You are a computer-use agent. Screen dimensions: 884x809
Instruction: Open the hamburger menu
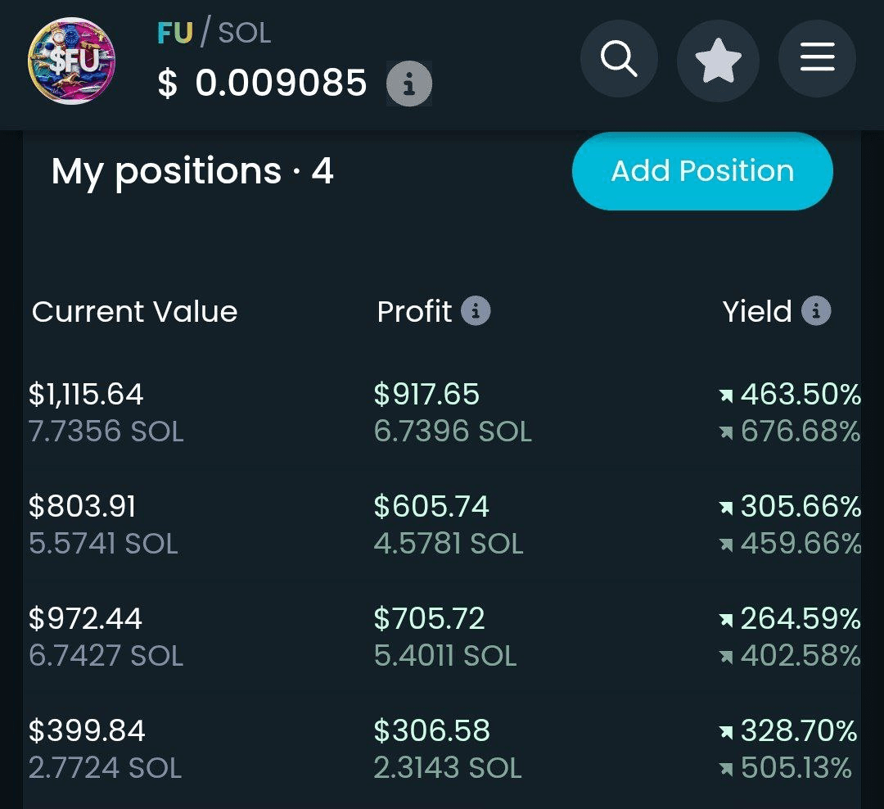click(817, 60)
